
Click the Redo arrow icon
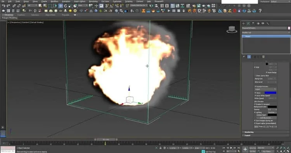(8, 6)
